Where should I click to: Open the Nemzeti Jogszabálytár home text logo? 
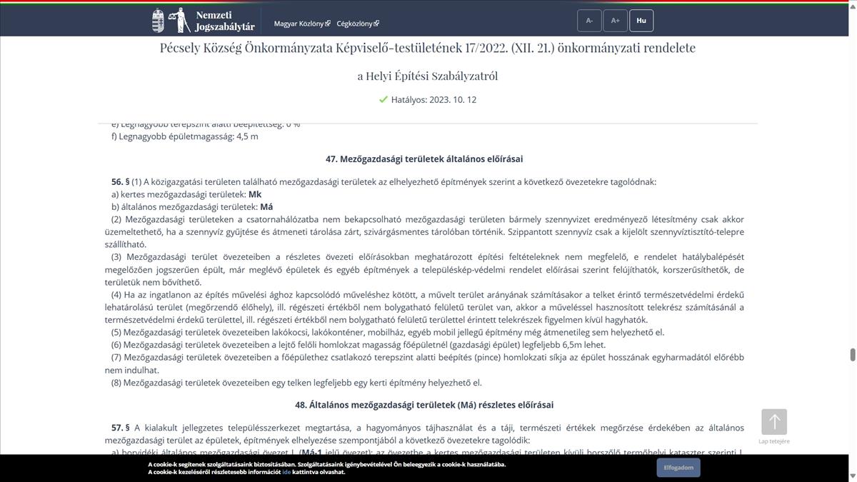(x=224, y=21)
